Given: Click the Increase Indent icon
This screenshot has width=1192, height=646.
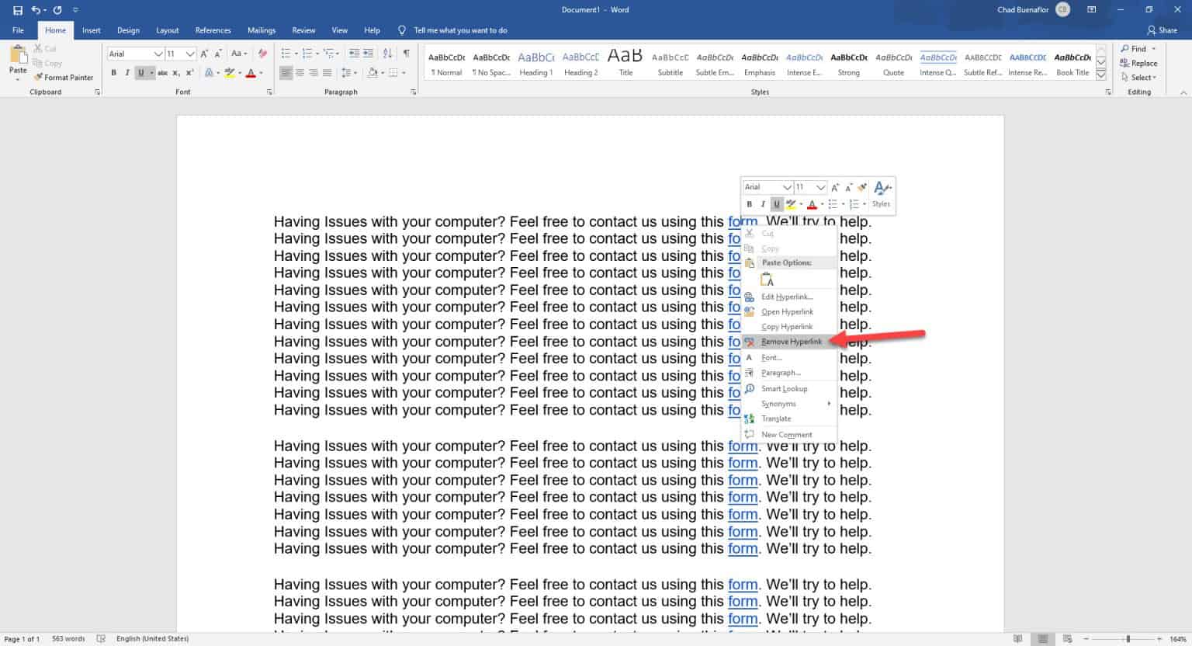Looking at the screenshot, I should (366, 52).
